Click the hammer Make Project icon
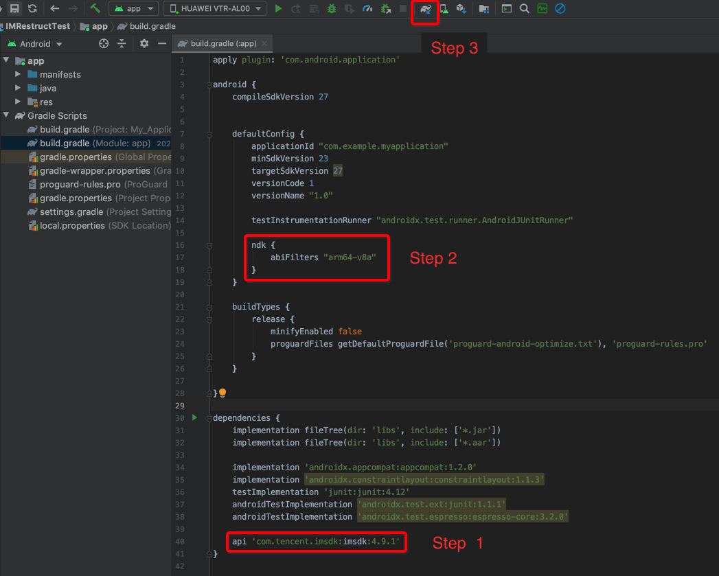The height and width of the screenshot is (576, 719). (x=95, y=9)
